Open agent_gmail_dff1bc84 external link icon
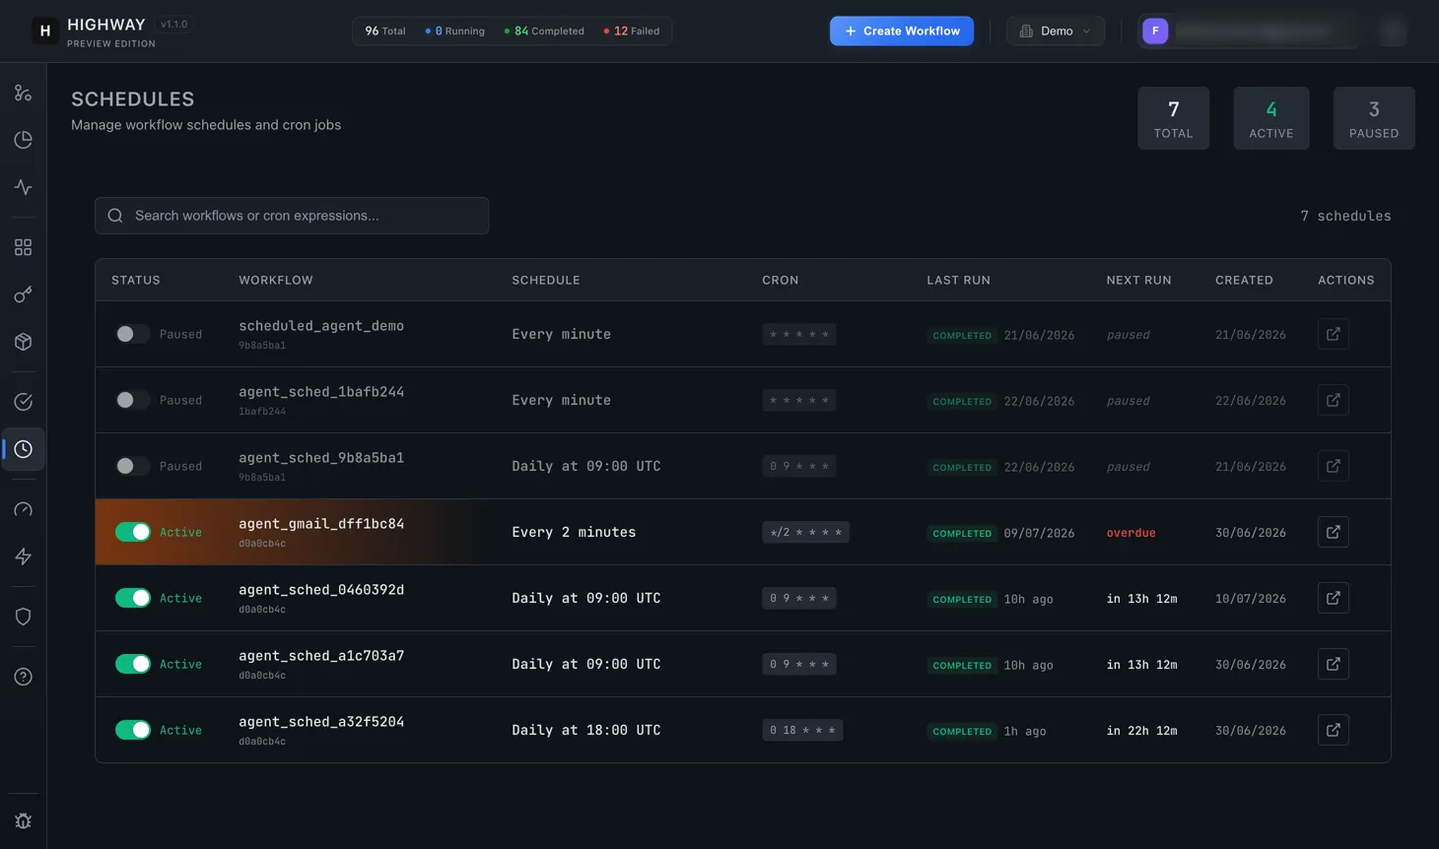Image resolution: width=1439 pixels, height=849 pixels. [x=1333, y=532]
